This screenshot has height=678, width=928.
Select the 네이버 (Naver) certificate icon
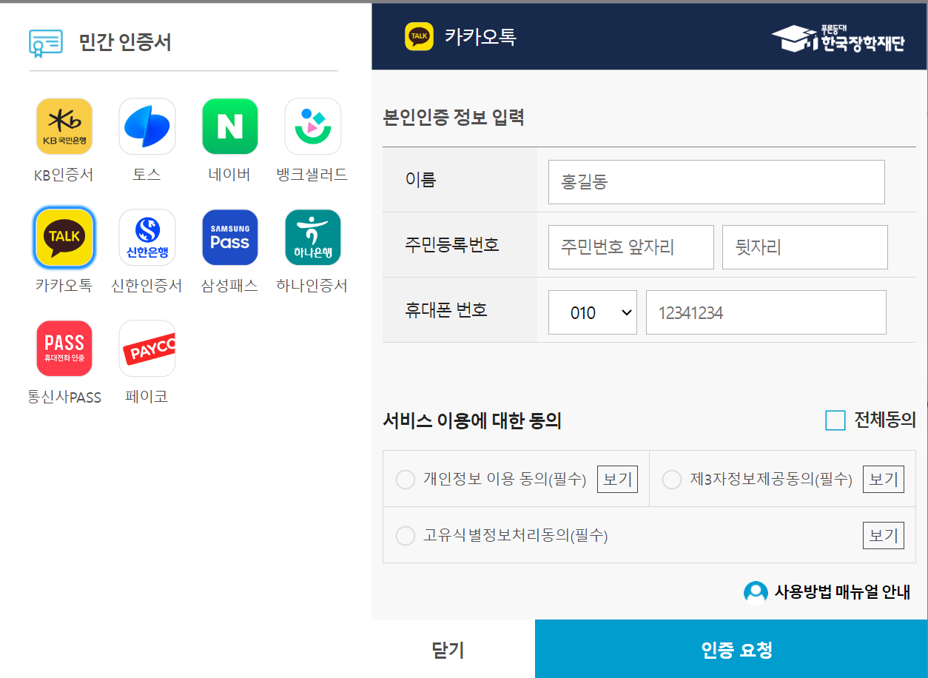[230, 127]
